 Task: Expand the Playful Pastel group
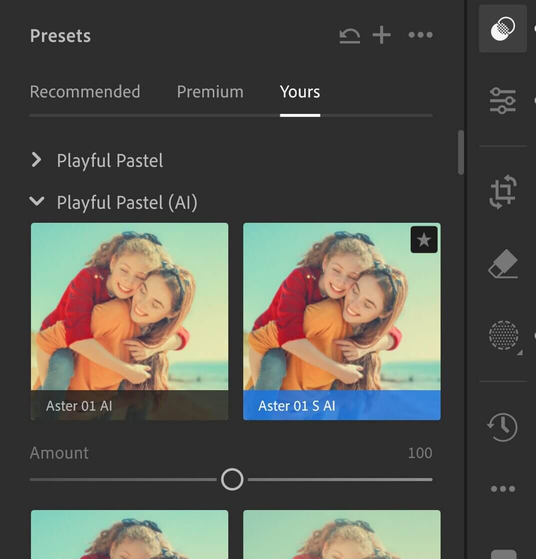coord(36,160)
